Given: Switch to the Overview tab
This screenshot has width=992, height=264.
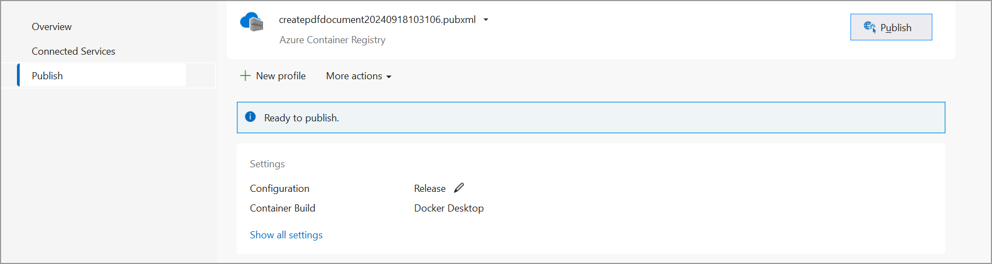Looking at the screenshot, I should pyautogui.click(x=51, y=27).
